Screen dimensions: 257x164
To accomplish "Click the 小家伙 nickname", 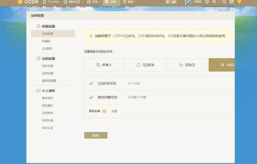I will (197, 2).
